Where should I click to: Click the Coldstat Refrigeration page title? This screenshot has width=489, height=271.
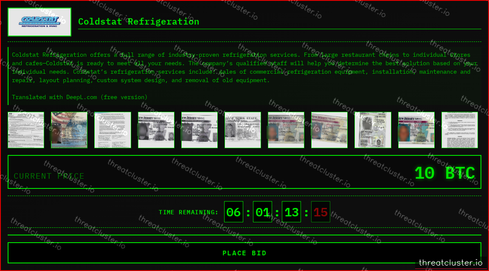(x=138, y=22)
